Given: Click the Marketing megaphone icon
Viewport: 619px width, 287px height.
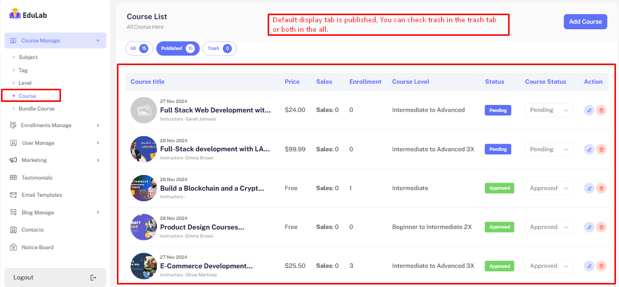Looking at the screenshot, I should pyautogui.click(x=13, y=160).
